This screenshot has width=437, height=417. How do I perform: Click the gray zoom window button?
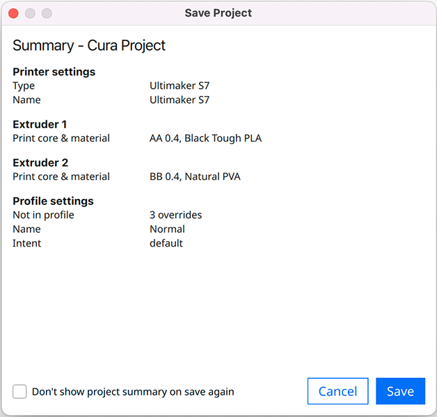[x=47, y=13]
